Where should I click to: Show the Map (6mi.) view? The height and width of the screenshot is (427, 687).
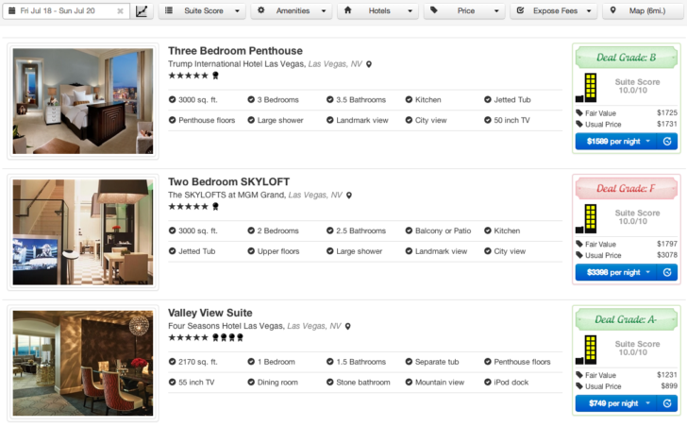[643, 11]
